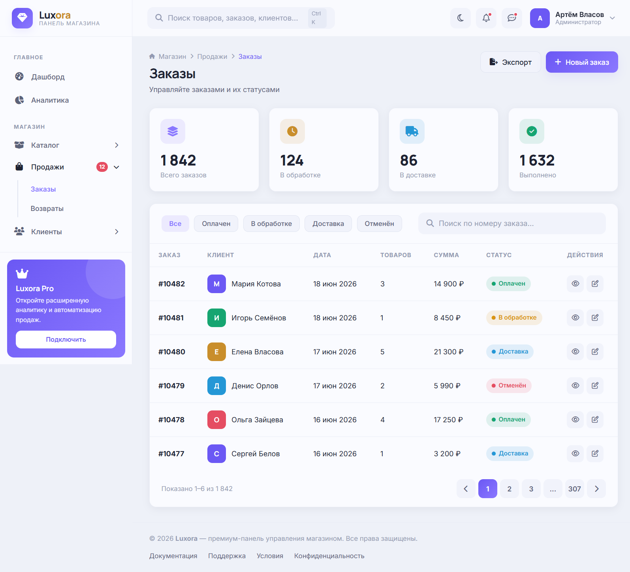Click the Выполнено checkmark icon
The height and width of the screenshot is (572, 630).
click(x=532, y=131)
